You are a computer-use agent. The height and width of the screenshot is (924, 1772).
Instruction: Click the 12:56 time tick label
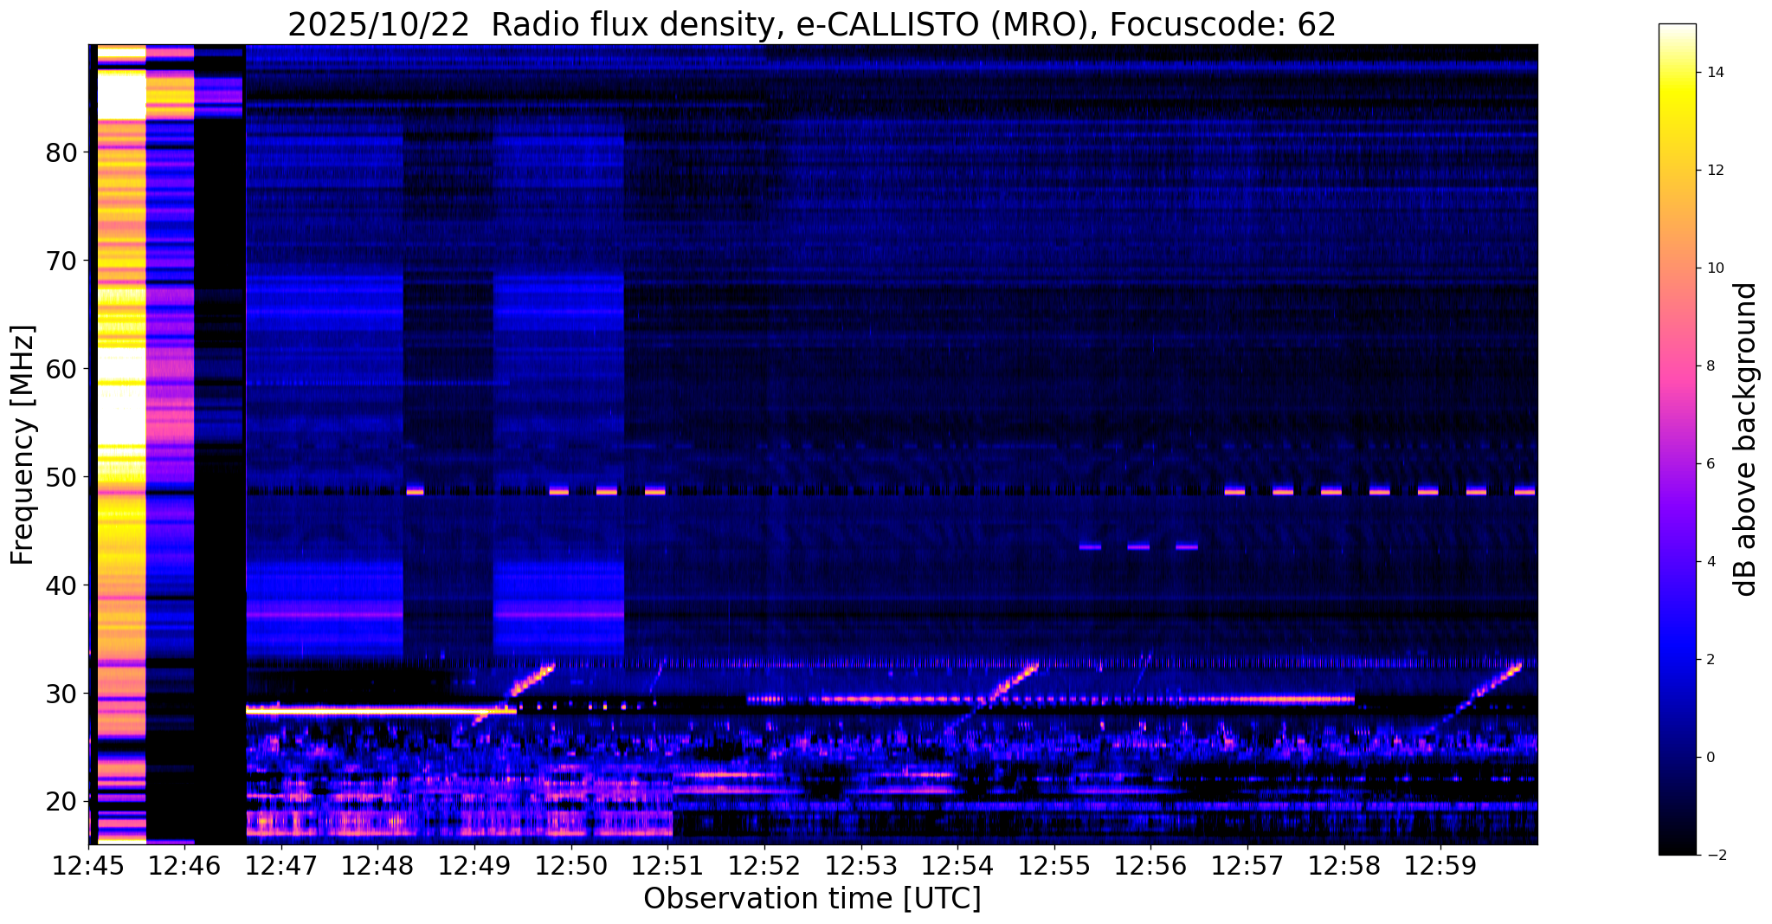pyautogui.click(x=1150, y=864)
